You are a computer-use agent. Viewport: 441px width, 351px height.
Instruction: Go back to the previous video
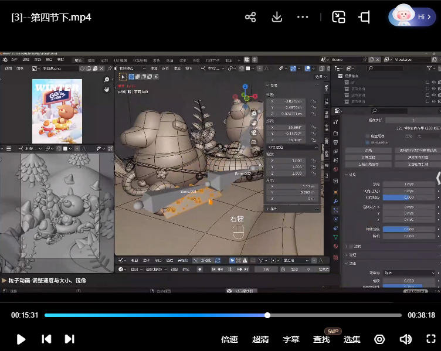tap(46, 339)
